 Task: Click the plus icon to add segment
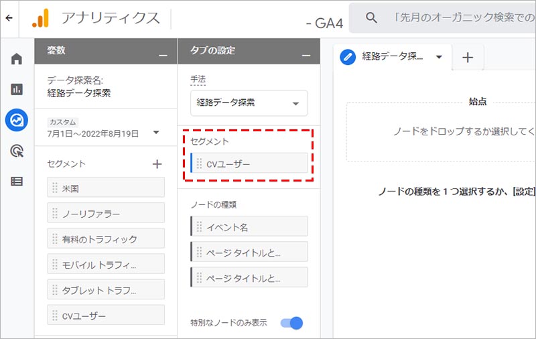pyautogui.click(x=157, y=163)
